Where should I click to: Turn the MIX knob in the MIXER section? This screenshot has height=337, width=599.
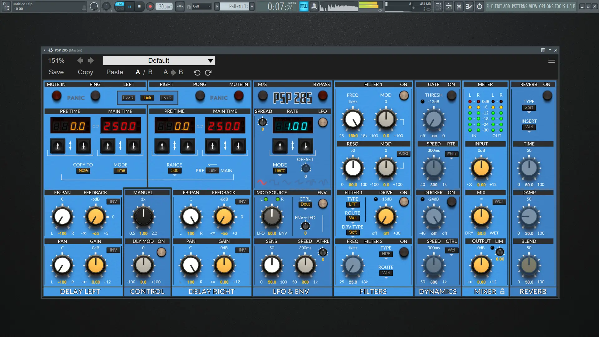pos(480,216)
